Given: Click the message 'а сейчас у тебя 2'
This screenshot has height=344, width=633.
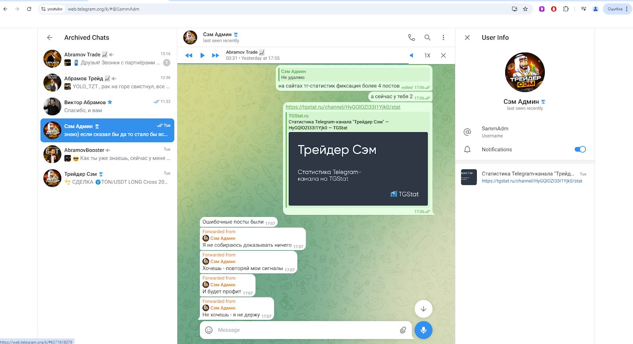Looking at the screenshot, I should [400, 97].
